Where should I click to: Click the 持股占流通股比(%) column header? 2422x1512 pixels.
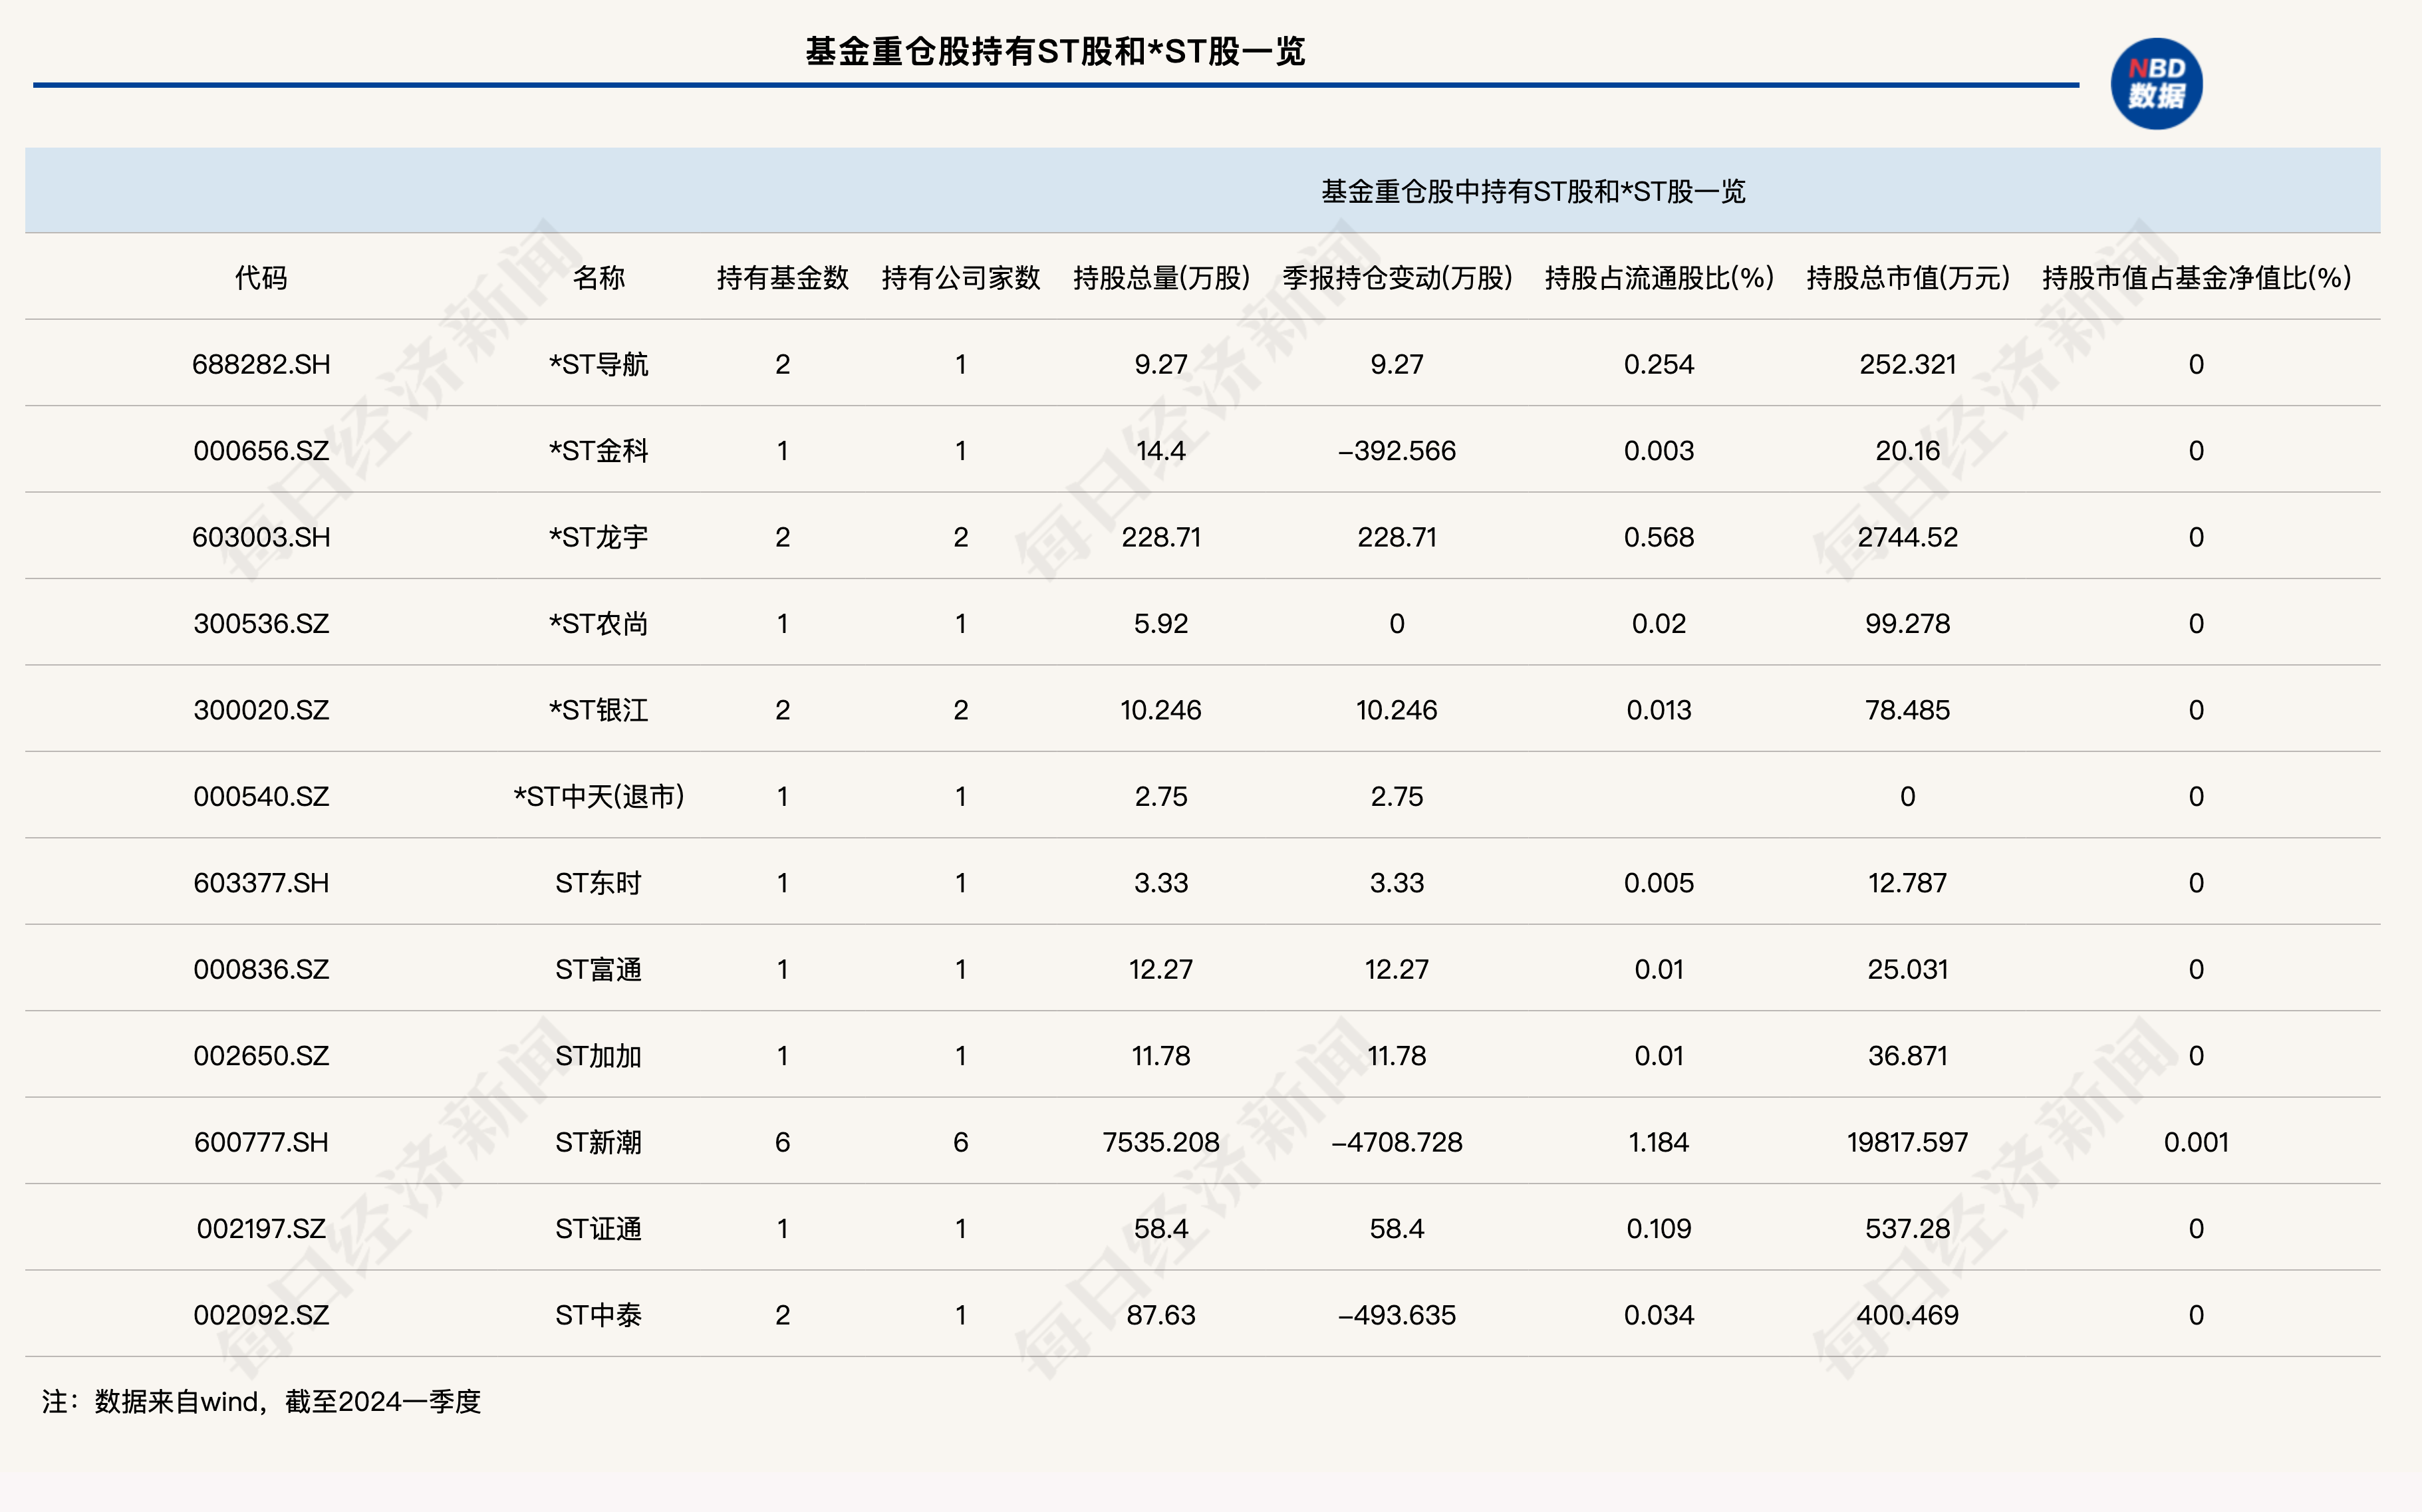[1658, 277]
